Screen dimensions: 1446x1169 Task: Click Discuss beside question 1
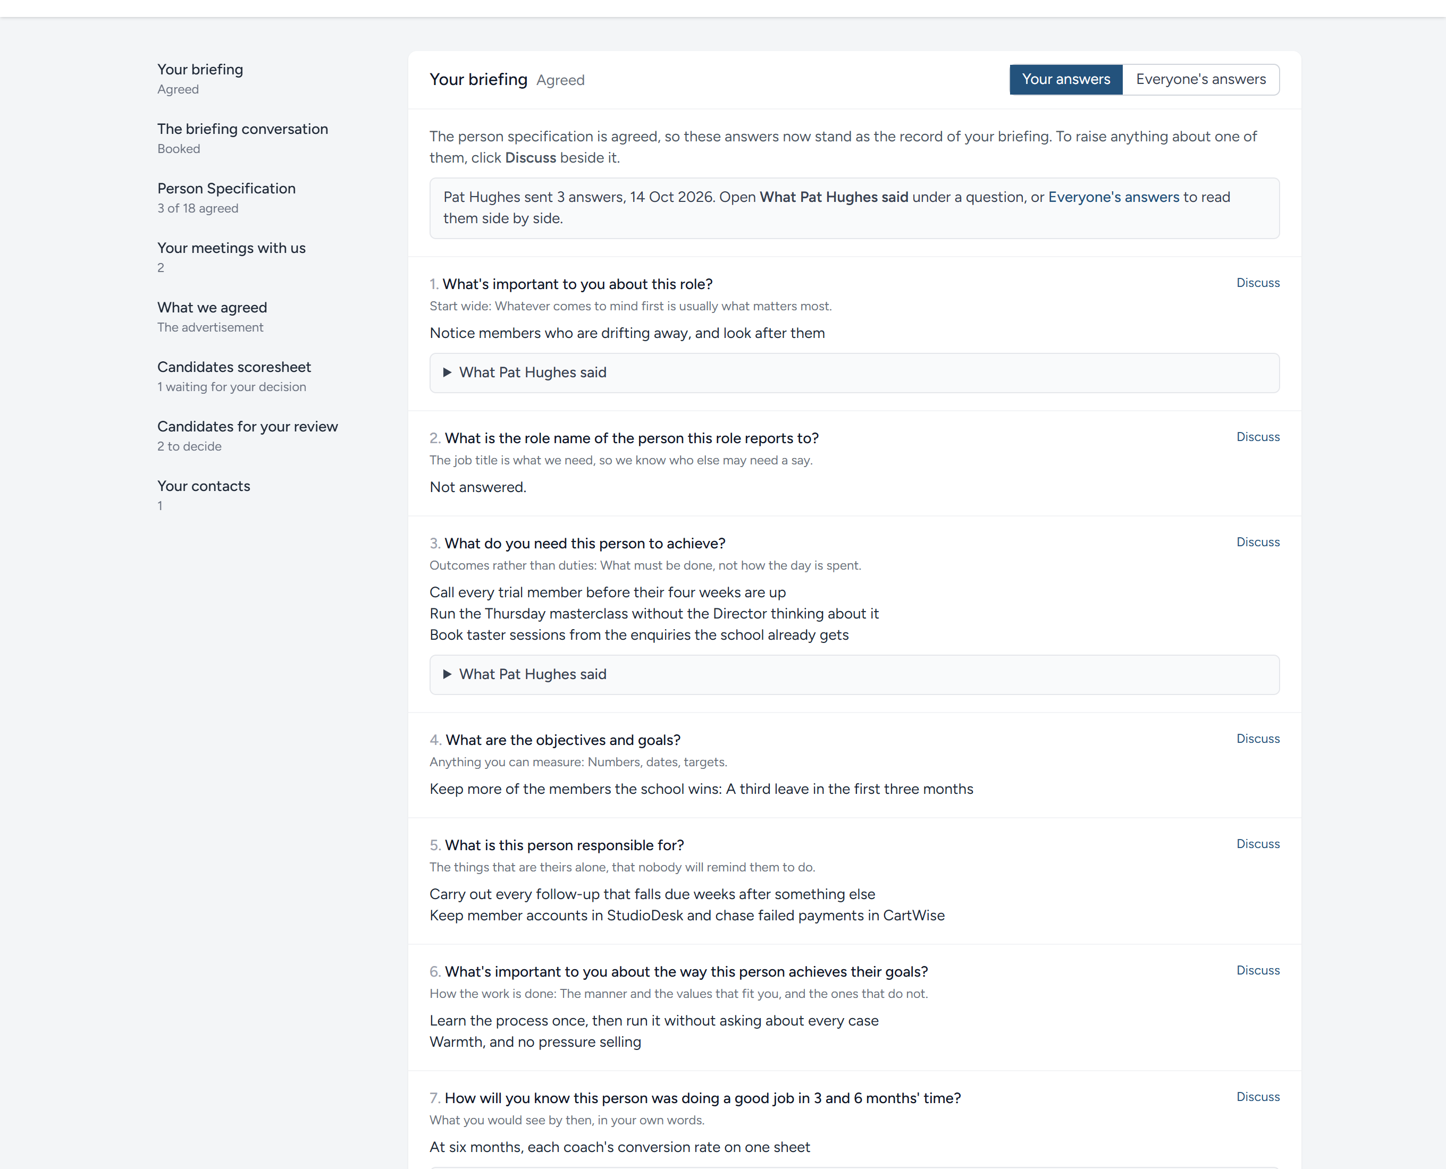pyautogui.click(x=1257, y=283)
